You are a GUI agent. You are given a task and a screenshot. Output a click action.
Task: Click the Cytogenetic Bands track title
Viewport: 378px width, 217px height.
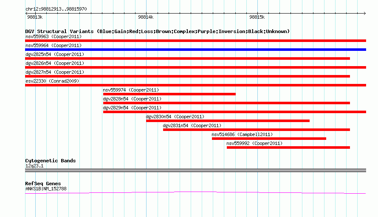[51, 161]
